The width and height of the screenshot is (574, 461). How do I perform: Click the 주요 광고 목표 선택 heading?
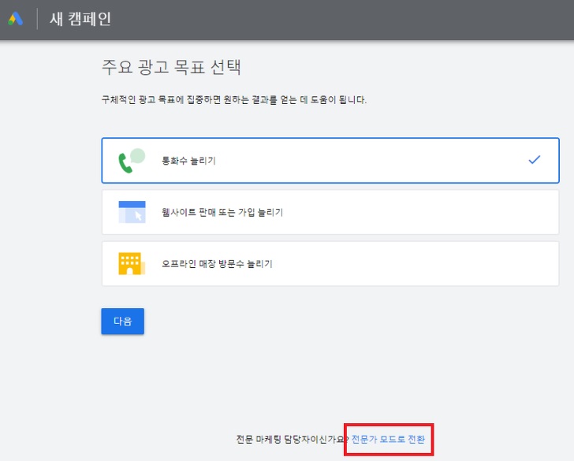[x=171, y=67]
